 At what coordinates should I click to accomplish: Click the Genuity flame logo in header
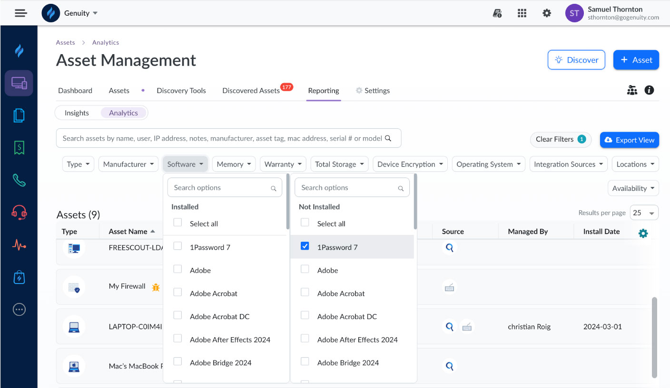(x=51, y=13)
